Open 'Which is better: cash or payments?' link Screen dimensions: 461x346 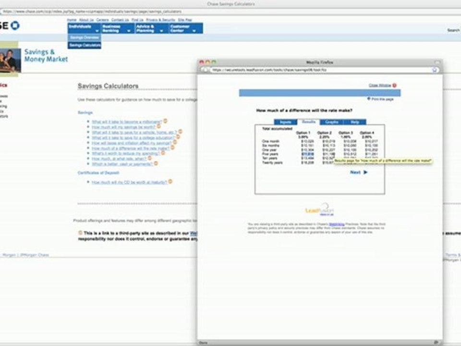pyautogui.click(x=122, y=164)
